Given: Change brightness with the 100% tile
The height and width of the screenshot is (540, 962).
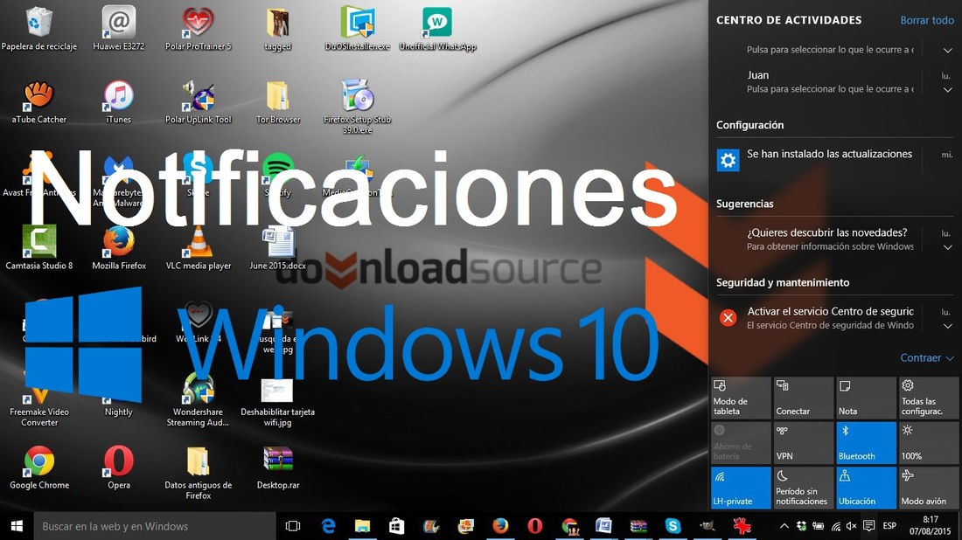Looking at the screenshot, I should (928, 442).
